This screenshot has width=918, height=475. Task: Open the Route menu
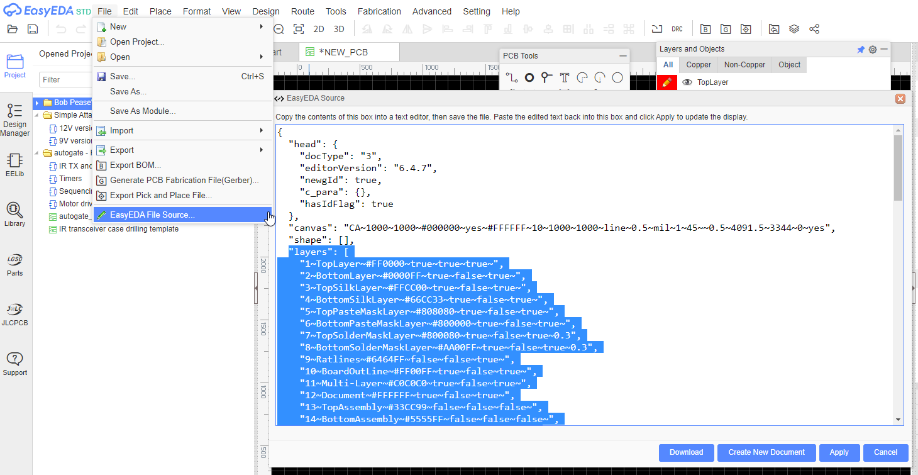pos(302,11)
